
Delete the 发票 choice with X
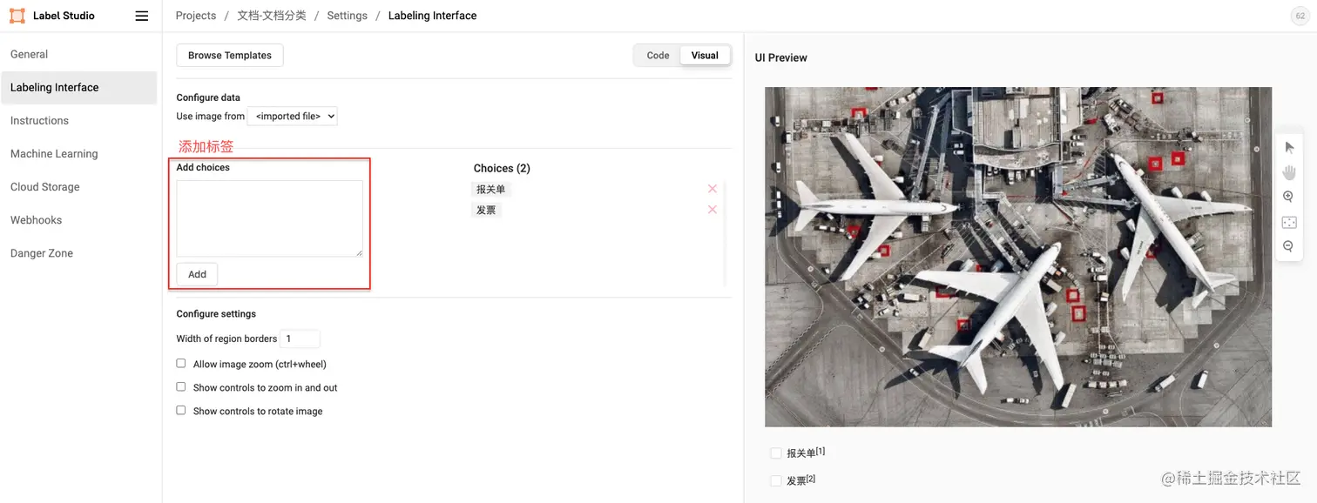[713, 210]
